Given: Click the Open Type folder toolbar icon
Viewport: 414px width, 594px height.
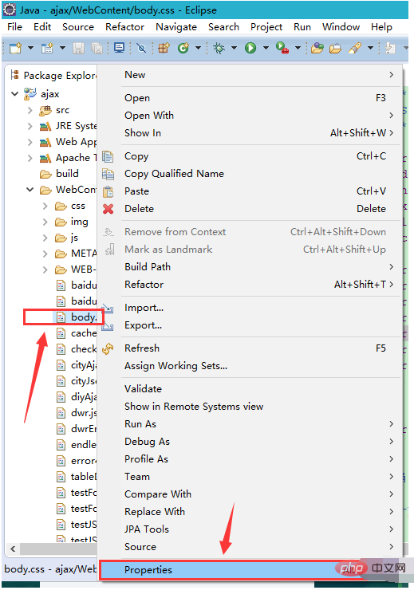Looking at the screenshot, I should tap(317, 48).
